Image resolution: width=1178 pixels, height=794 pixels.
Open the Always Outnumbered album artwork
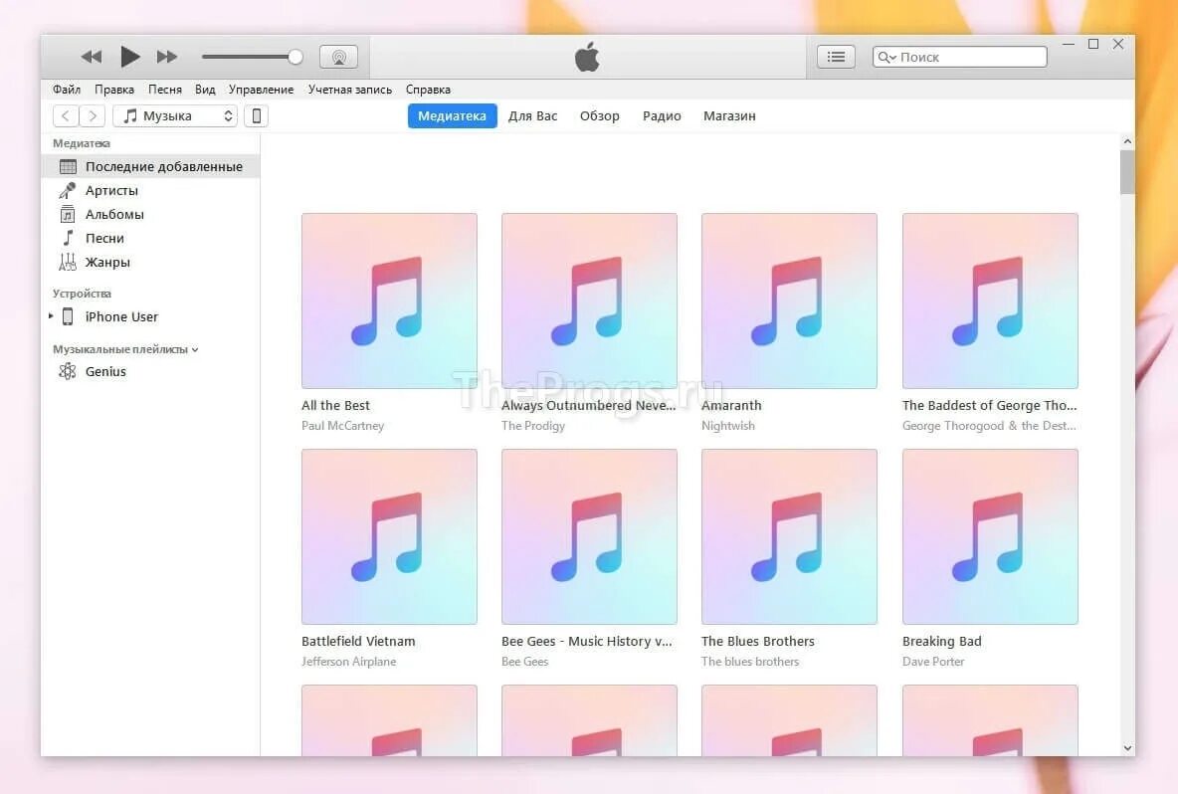tap(589, 300)
